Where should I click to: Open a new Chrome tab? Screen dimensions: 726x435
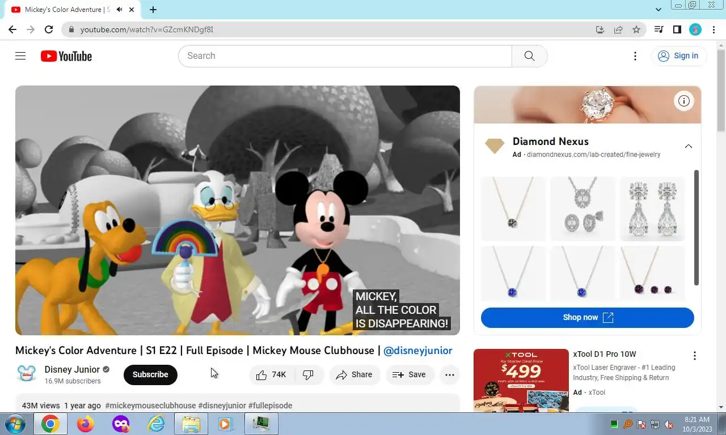click(x=153, y=10)
